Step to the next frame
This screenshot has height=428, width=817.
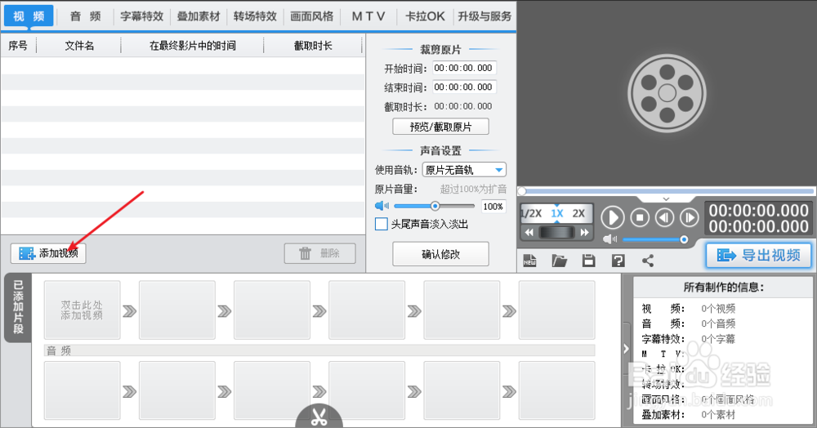(x=689, y=217)
